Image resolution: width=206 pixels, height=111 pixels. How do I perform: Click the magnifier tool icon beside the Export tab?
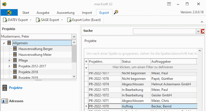pos(116,12)
